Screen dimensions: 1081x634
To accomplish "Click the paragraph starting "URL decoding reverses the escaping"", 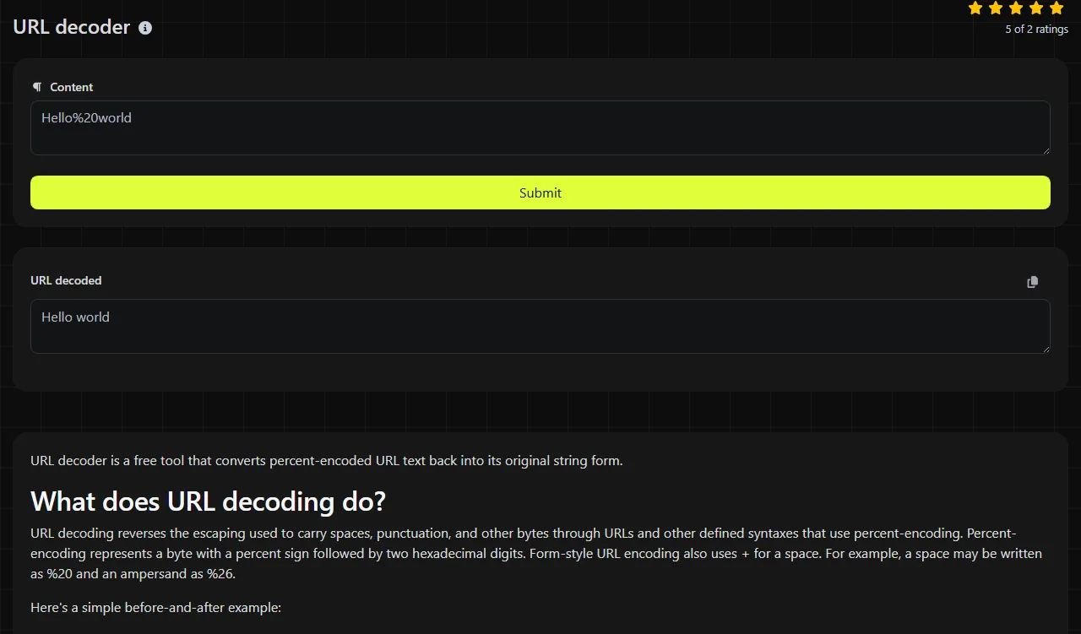I will [x=536, y=554].
